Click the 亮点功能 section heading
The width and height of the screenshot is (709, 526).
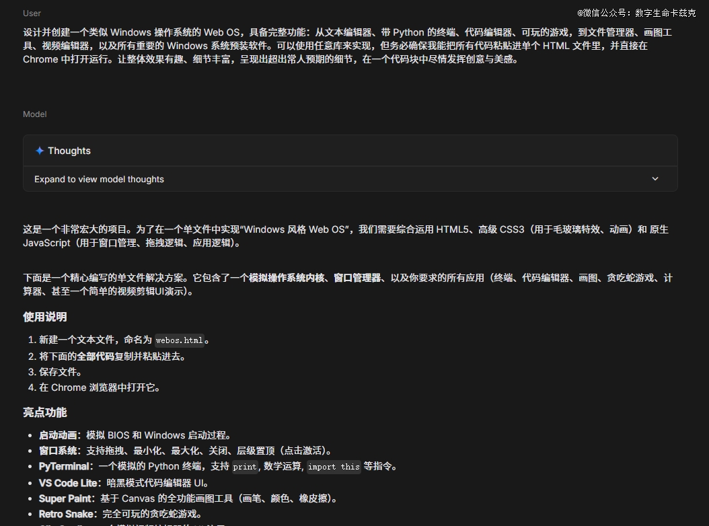pyautogui.click(x=45, y=412)
